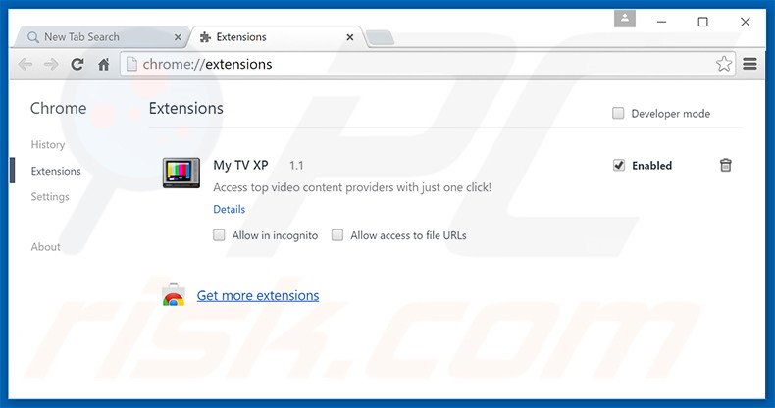Viewport: 775px width, 408px height.
Task: Click the My TV XP extension icon
Action: click(x=181, y=173)
